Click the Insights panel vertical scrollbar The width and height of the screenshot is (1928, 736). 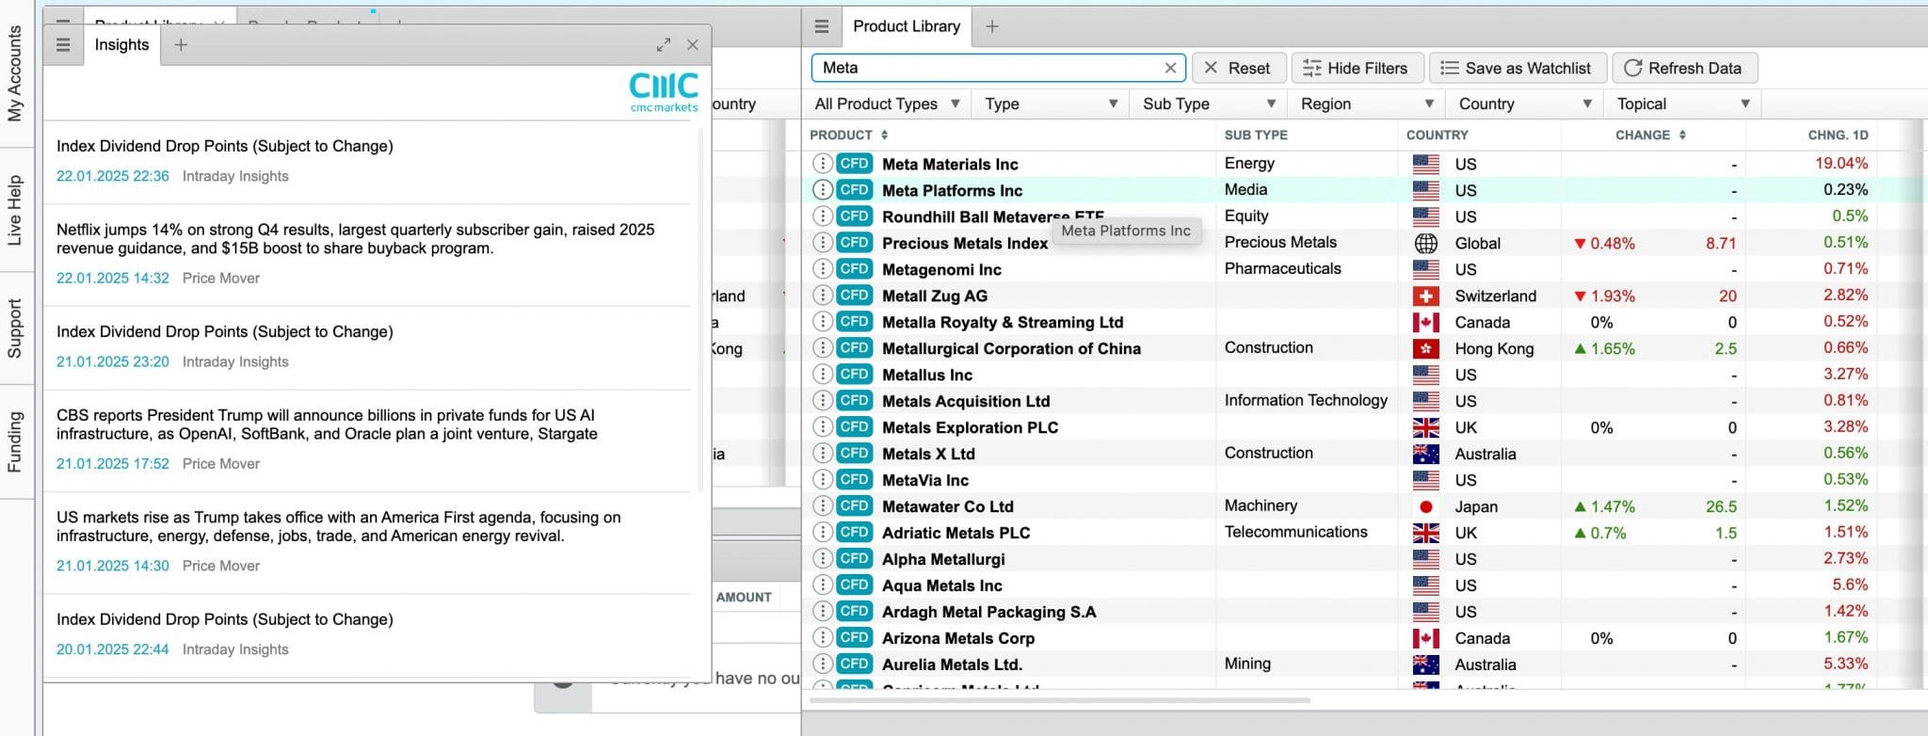(700, 311)
